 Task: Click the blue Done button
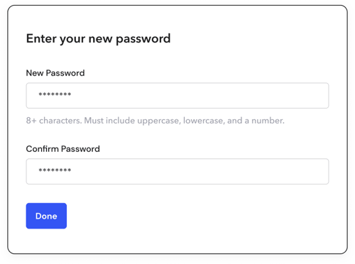[46, 216]
